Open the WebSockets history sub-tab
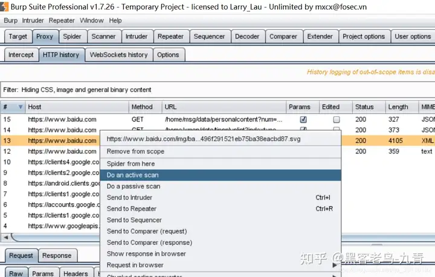 point(119,54)
